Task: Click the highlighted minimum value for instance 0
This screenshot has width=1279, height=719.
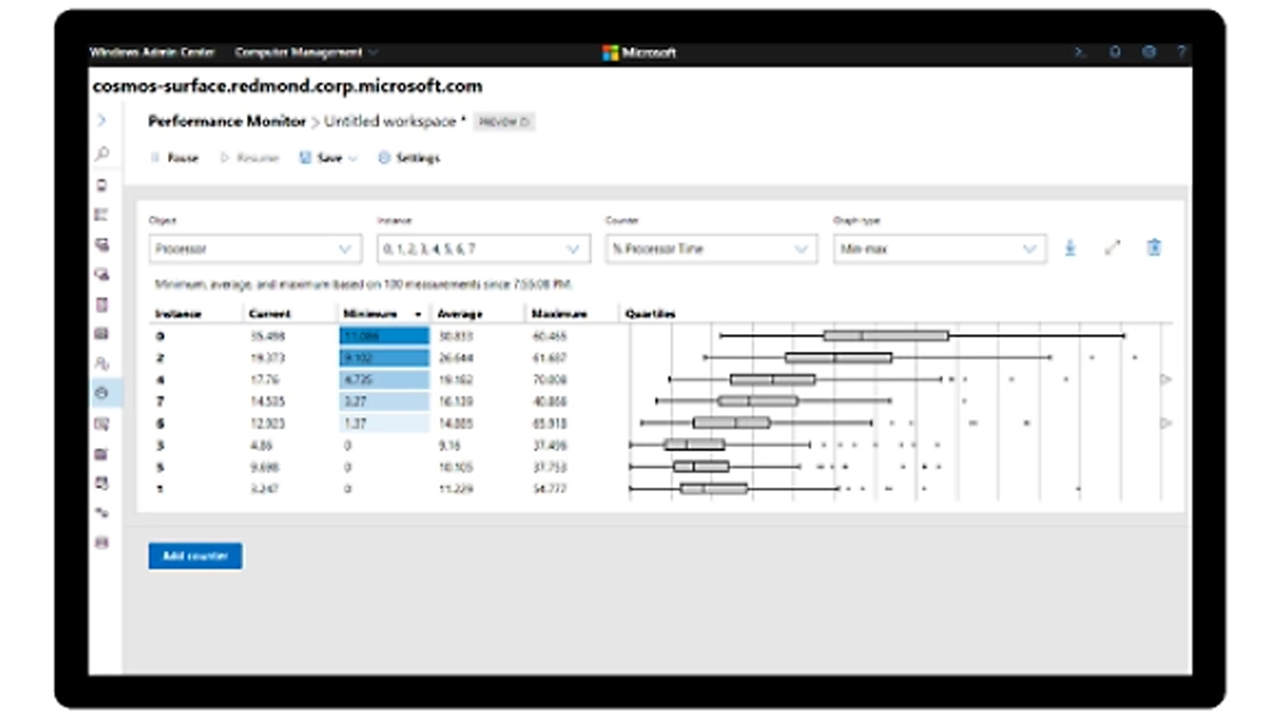Action: click(382, 336)
